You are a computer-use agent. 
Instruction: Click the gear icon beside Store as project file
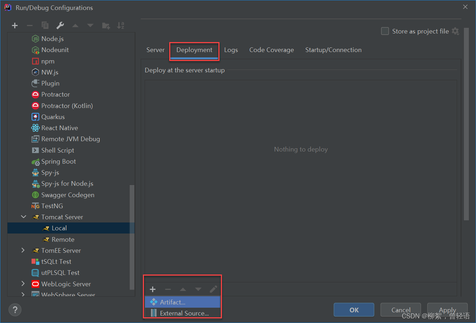[x=455, y=31]
